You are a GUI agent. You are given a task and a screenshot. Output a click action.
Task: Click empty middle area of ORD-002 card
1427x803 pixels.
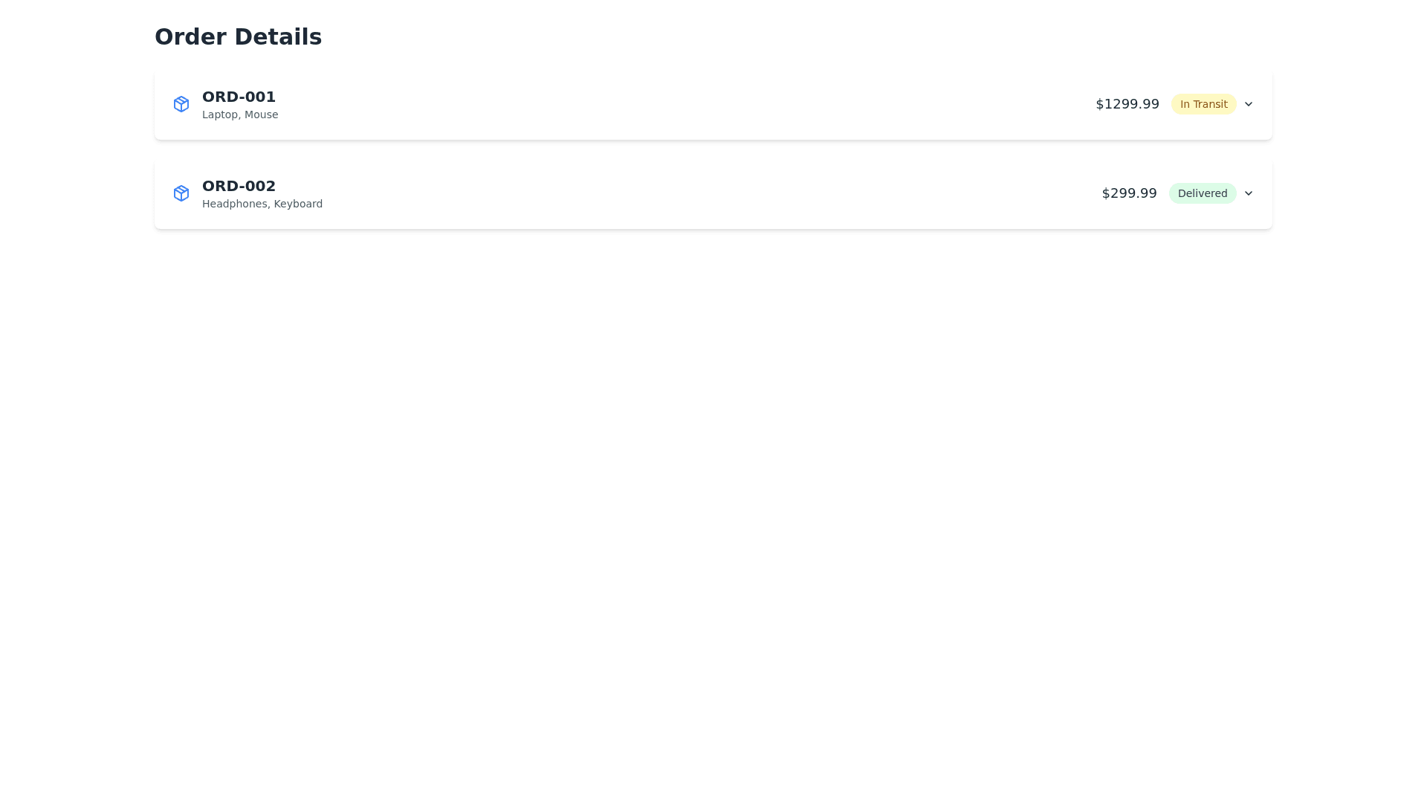coord(669,193)
